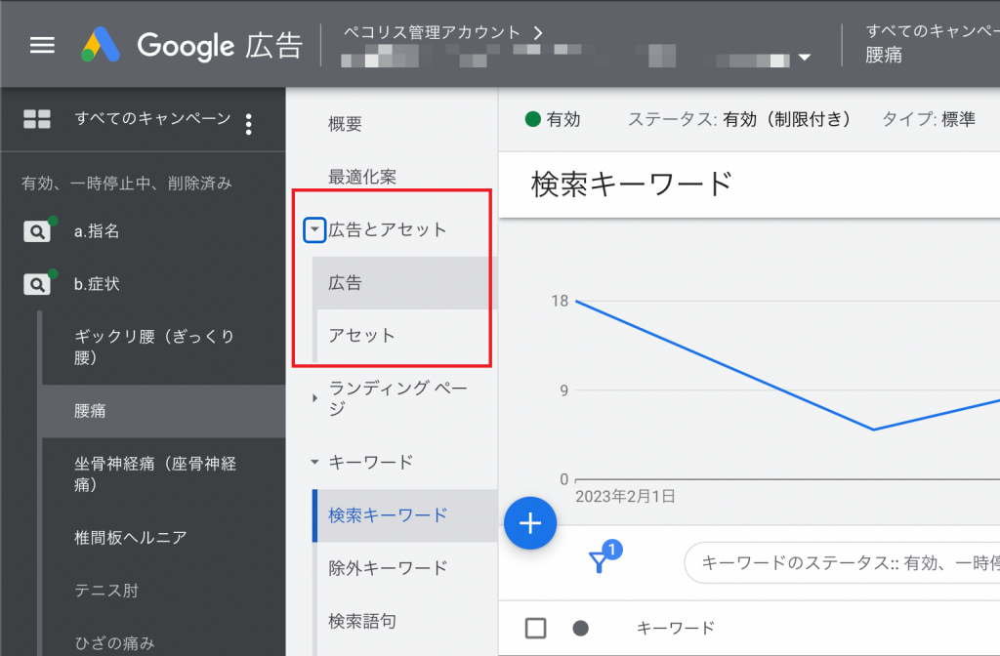Select campaign a.指名
The width and height of the screenshot is (1000, 656).
click(x=97, y=231)
